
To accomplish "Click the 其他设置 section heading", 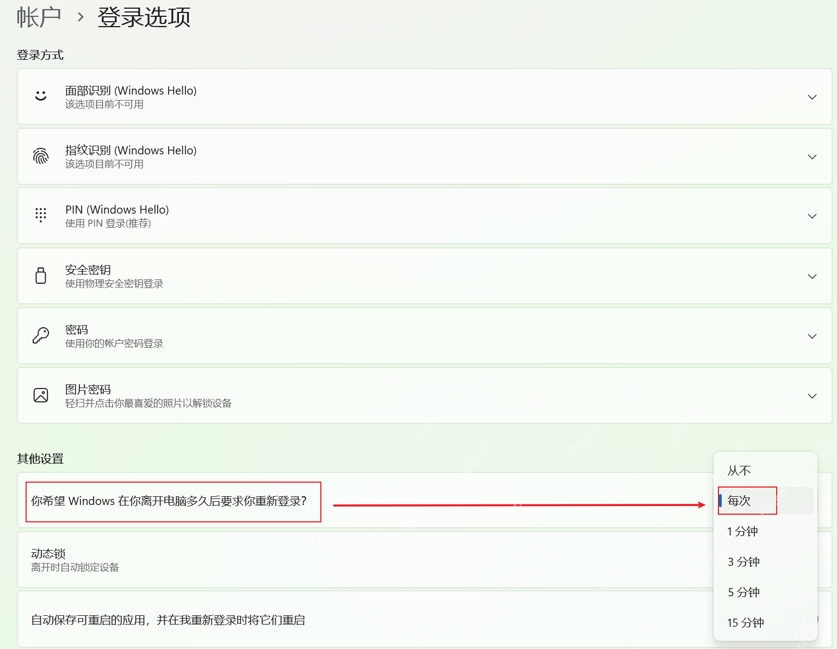I will tap(40, 459).
